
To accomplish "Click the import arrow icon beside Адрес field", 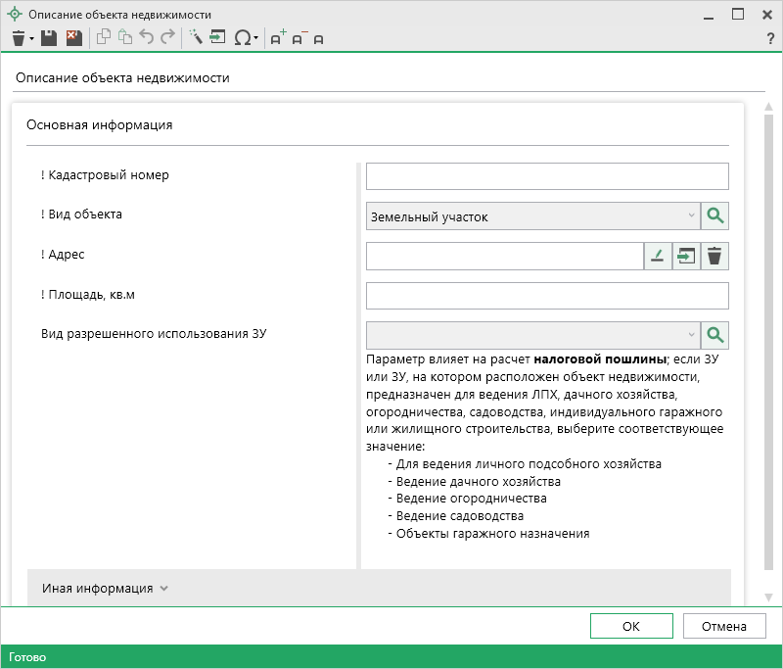I will (686, 257).
